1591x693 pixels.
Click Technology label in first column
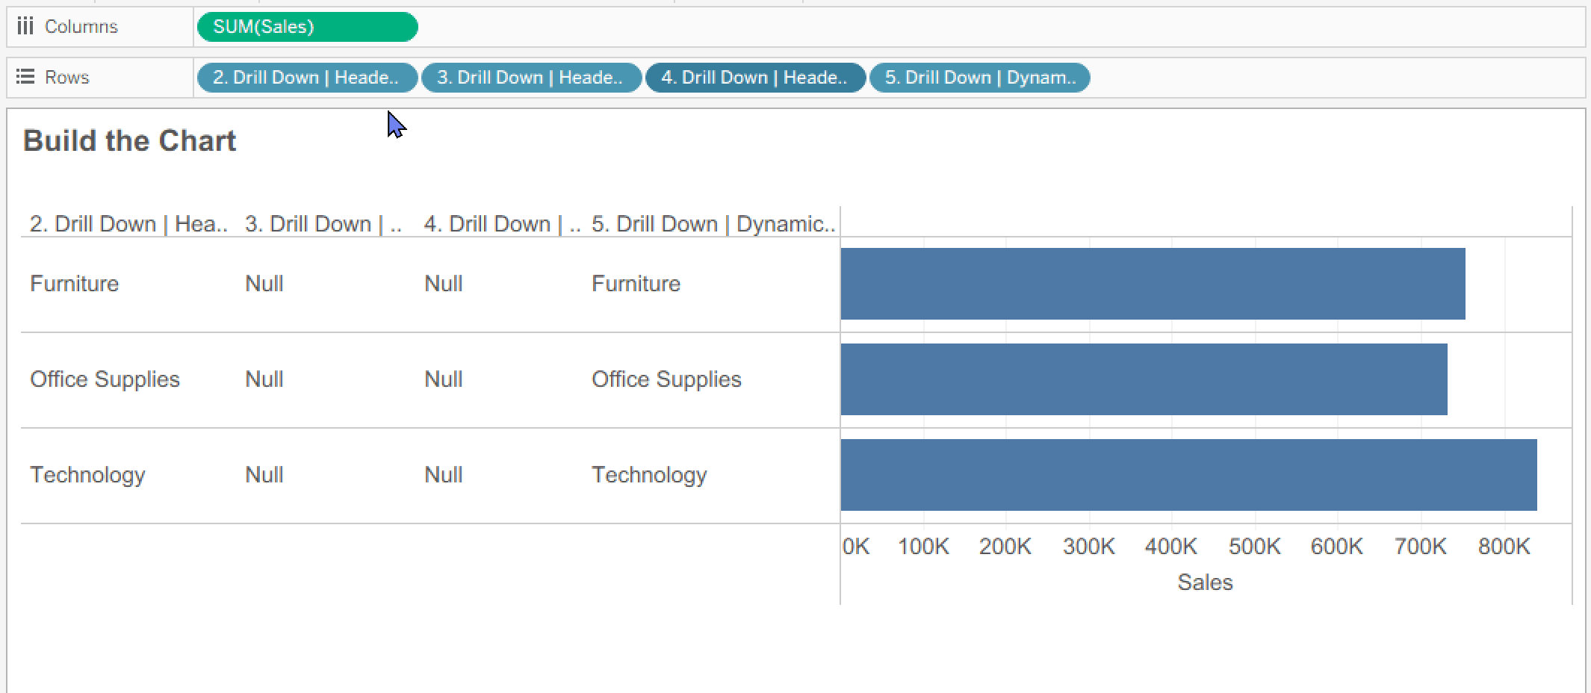tap(87, 475)
